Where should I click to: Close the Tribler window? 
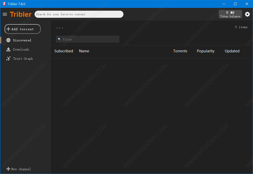pos(247,4)
